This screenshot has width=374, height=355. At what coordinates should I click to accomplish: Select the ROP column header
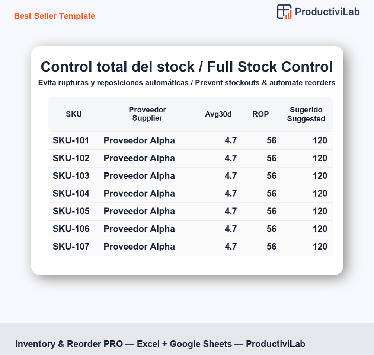260,114
